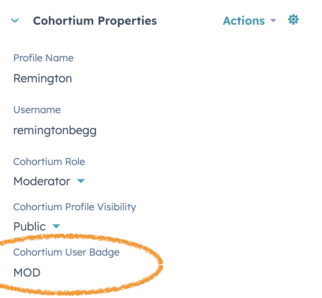Click the caret arrow next to Public
Image resolution: width=322 pixels, height=298 pixels.
pos(56,226)
